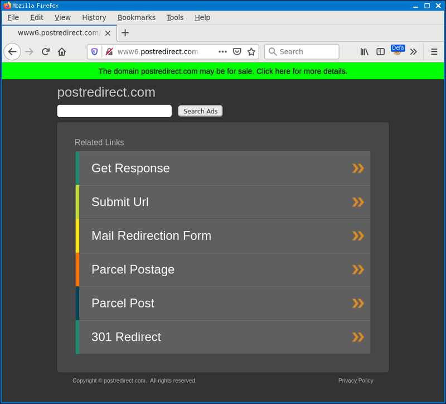Viewport: 446px width, 404px height.
Task: Click the insecure connection padlock icon
Action: (x=109, y=52)
